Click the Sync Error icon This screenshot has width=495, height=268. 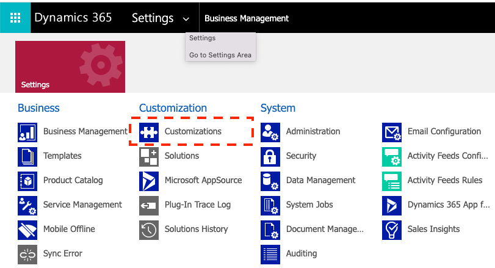(27, 254)
